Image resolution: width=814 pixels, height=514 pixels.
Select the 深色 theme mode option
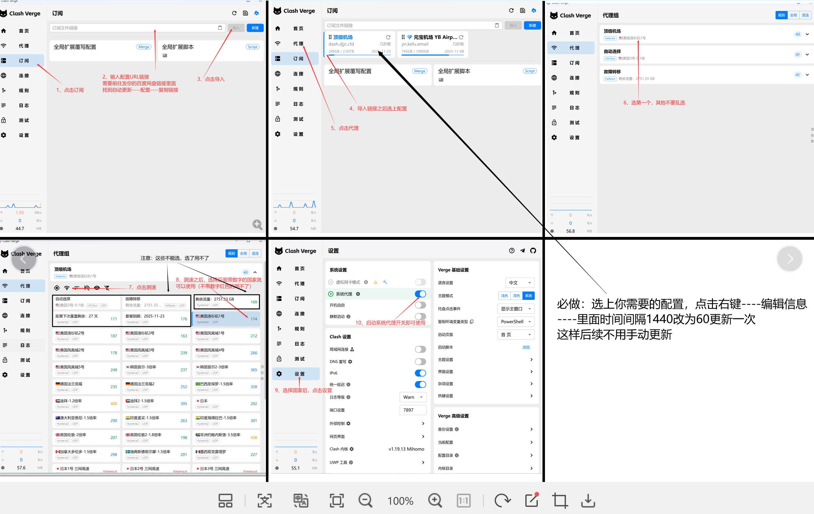(x=516, y=296)
